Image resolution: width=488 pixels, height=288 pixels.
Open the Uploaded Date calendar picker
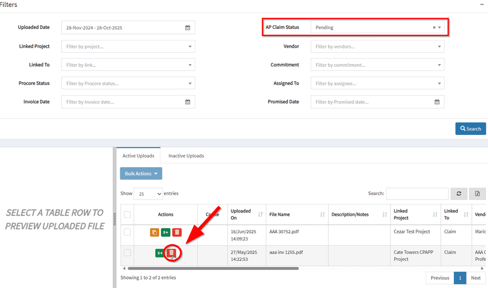[188, 27]
